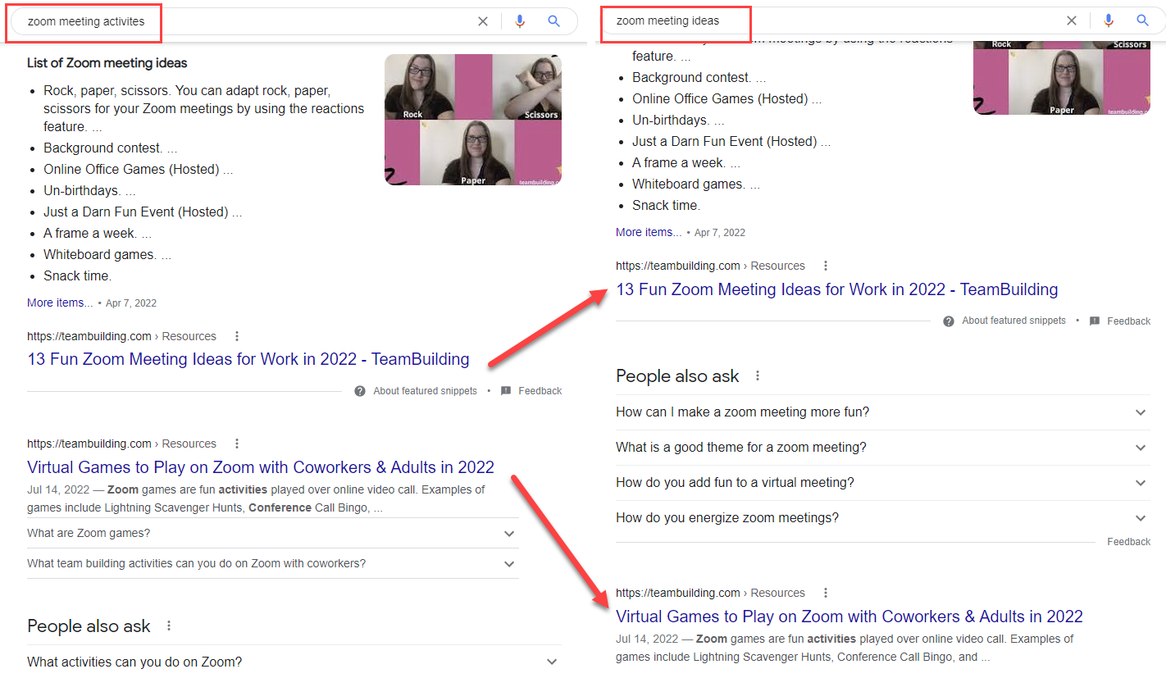The image size is (1166, 678).
Task: Click question mark icon in left snippet footer
Action: click(x=360, y=391)
